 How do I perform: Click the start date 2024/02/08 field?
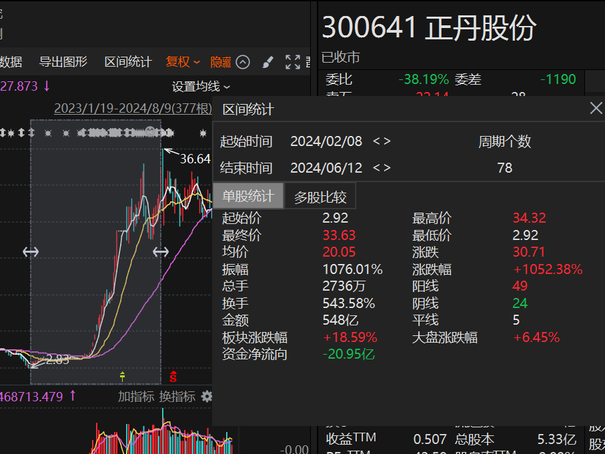pyautogui.click(x=326, y=141)
